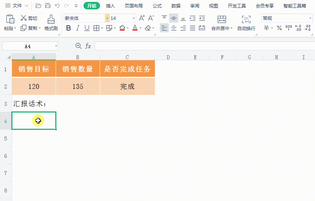Switch to the 插入 (Insert) tab
The height and width of the screenshot is (201, 315).
[x=111, y=6]
